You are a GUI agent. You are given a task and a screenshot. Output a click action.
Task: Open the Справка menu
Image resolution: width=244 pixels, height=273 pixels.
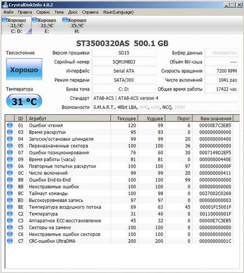(x=90, y=12)
